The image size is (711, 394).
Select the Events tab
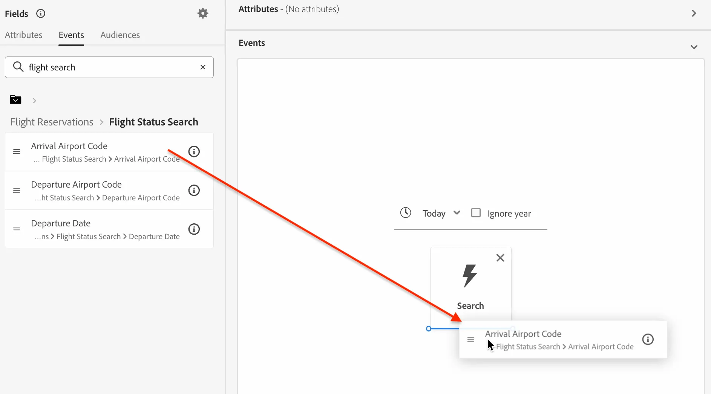(x=71, y=35)
